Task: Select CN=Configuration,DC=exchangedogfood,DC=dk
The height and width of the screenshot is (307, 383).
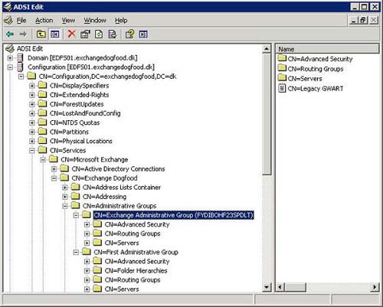Action: pos(107,77)
